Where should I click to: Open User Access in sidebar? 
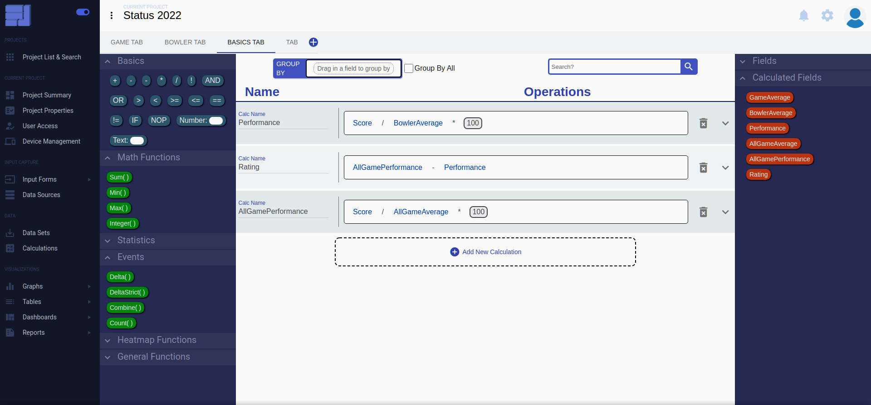40,126
